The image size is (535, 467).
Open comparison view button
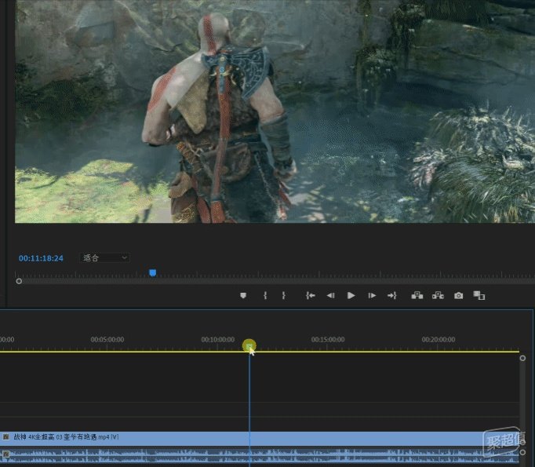(479, 296)
